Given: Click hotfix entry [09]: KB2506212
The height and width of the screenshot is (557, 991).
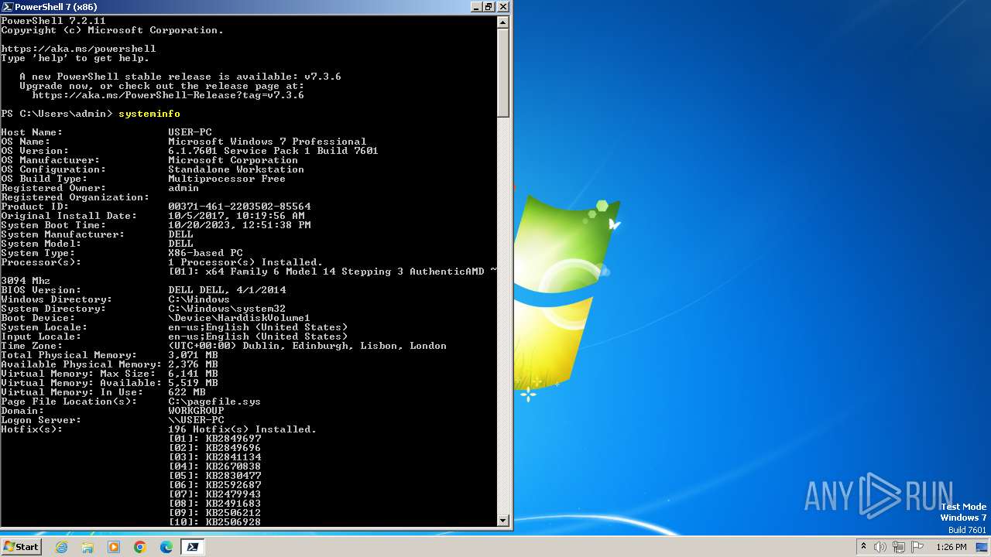Looking at the screenshot, I should (x=214, y=513).
